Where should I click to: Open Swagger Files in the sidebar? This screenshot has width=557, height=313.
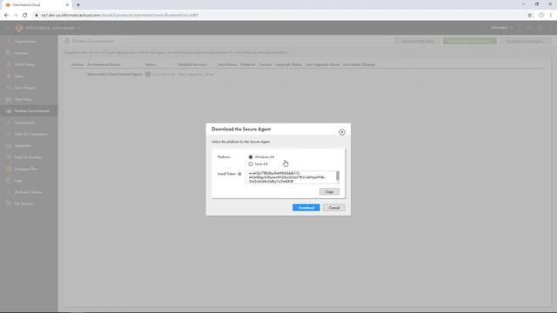click(x=26, y=169)
